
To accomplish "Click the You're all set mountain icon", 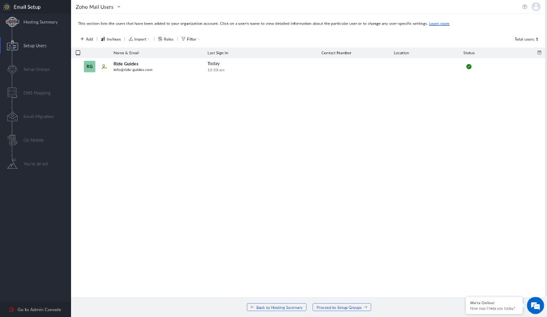I will 12,164.
